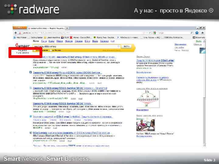219x164 pixels.
Task: Reload the page with the refresh icon
Action: [150, 33]
